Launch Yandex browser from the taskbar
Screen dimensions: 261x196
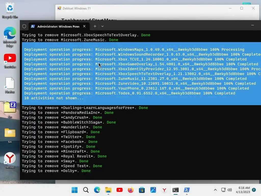pyautogui.click(x=164, y=190)
